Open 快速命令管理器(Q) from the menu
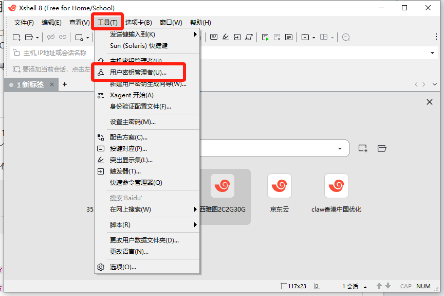444x296 pixels. pyautogui.click(x=147, y=183)
